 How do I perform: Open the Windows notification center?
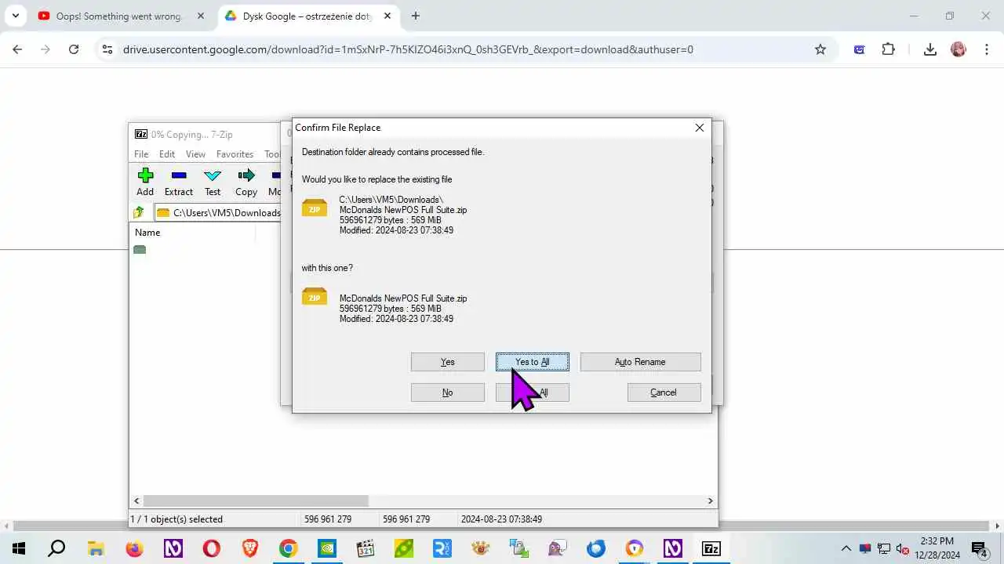point(979,548)
